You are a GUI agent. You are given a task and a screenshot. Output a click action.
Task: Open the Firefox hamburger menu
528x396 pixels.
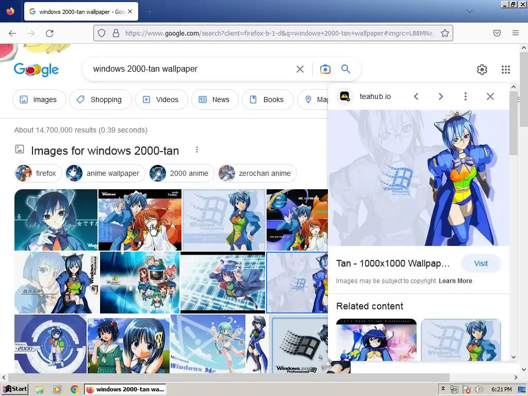pyautogui.click(x=516, y=33)
